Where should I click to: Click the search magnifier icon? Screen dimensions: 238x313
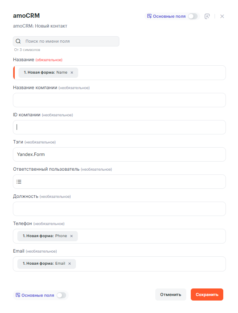pos(18,41)
